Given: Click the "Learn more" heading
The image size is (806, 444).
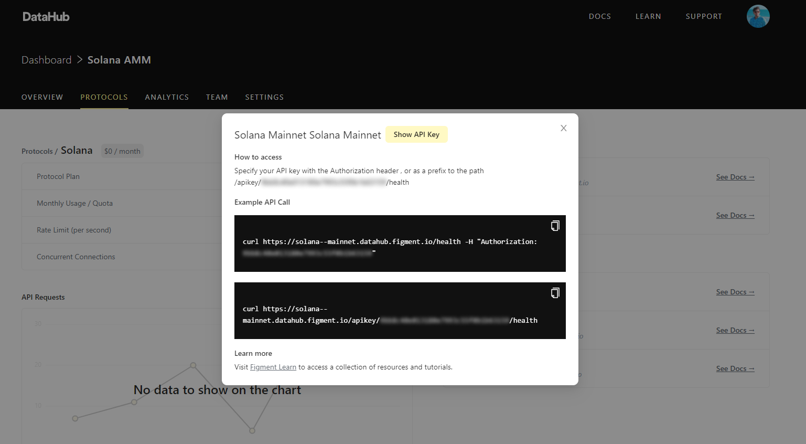Looking at the screenshot, I should pyautogui.click(x=253, y=353).
